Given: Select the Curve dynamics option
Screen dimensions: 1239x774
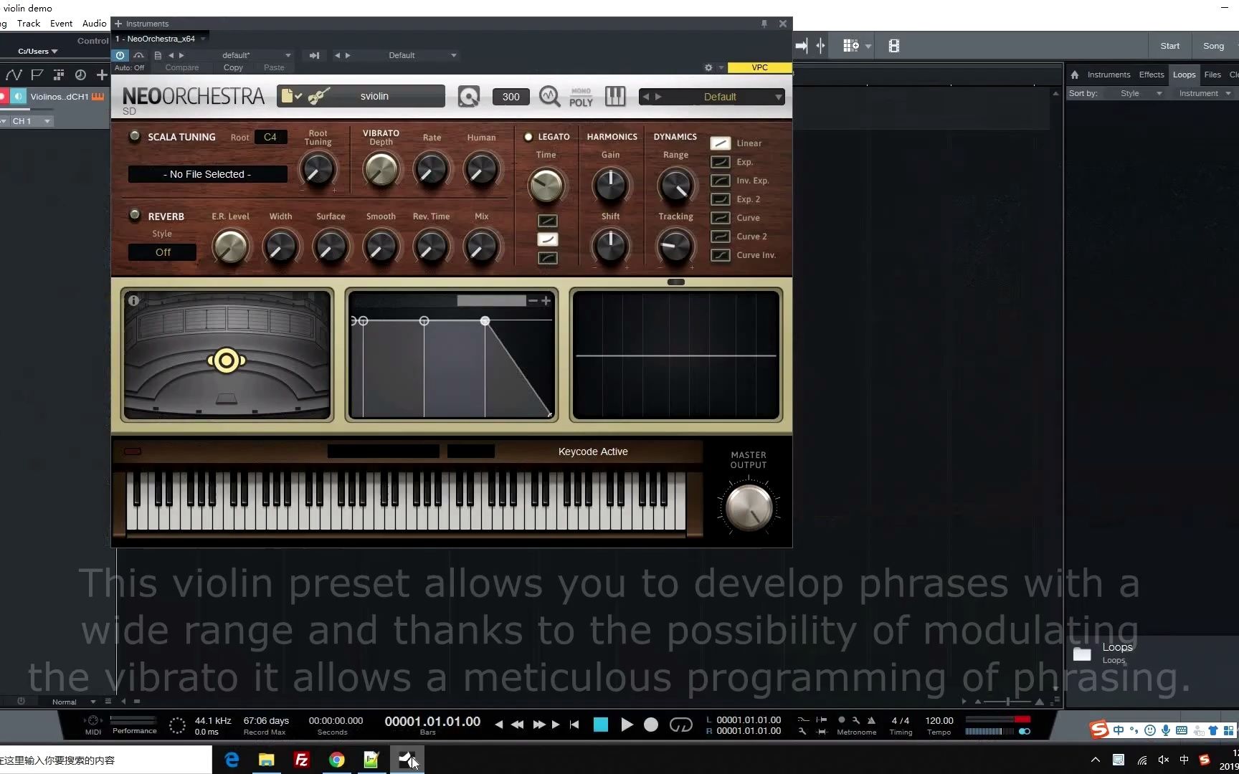Looking at the screenshot, I should (721, 218).
